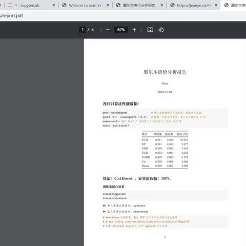Click the XGB row label in table
246x246 pixels.
[145, 153]
